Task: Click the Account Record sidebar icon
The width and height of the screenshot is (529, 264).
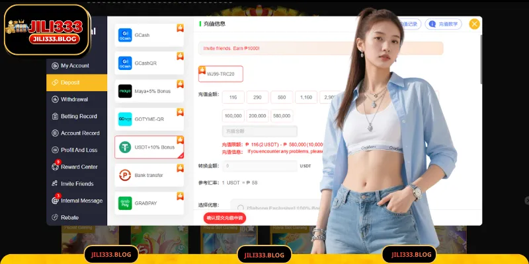Action: [x=55, y=133]
